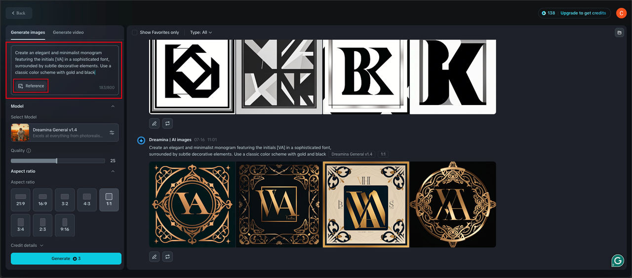Open the bold black K thumbnail at row end
632x278 pixels.
pos(453,77)
